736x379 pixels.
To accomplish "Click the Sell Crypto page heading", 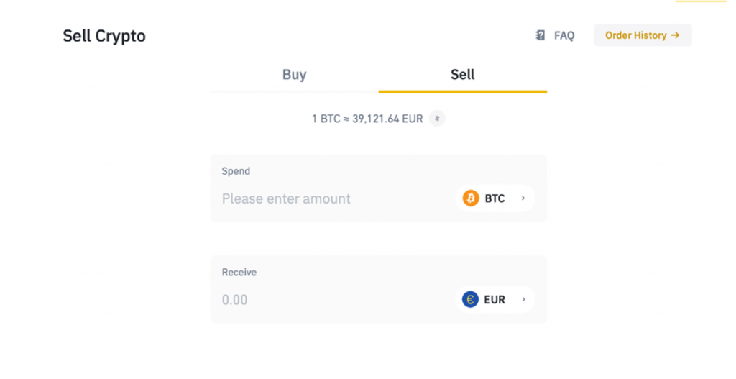I will 104,36.
